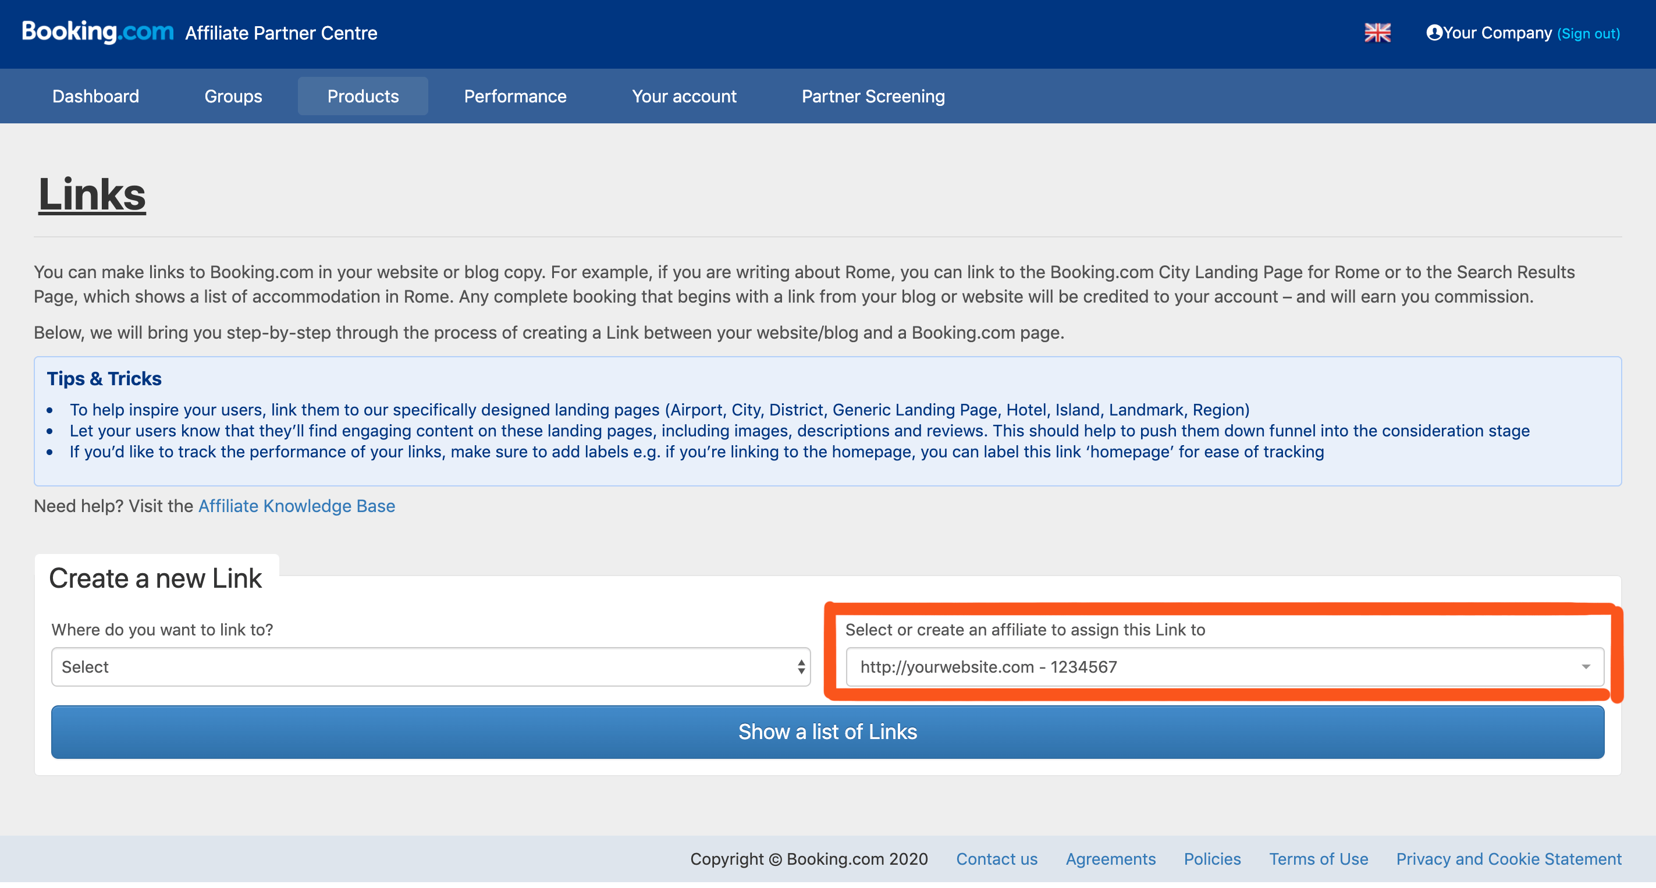
Task: Click the user profile icon
Action: coord(1434,33)
